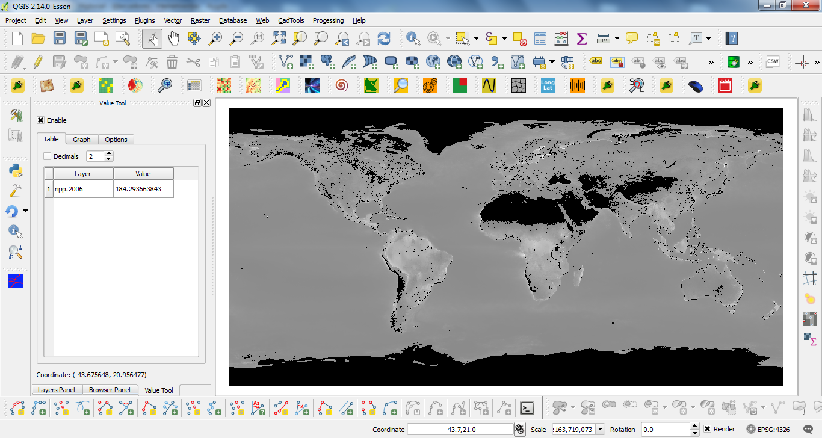
Task: Open the Layer menu
Action: [x=85, y=20]
